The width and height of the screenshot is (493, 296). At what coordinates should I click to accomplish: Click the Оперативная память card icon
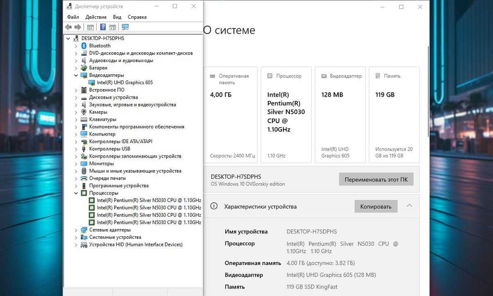point(212,76)
